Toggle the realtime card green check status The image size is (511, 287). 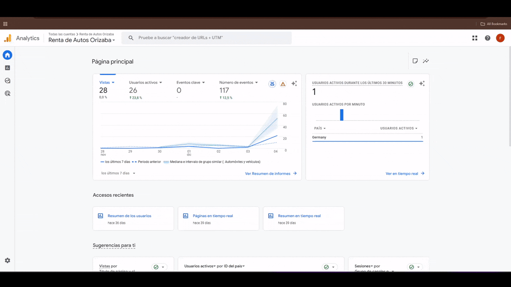pyautogui.click(x=411, y=84)
